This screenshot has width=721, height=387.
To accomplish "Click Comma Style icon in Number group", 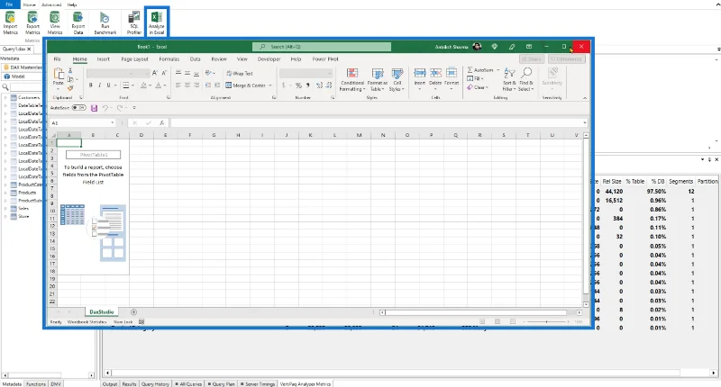I will point(307,85).
